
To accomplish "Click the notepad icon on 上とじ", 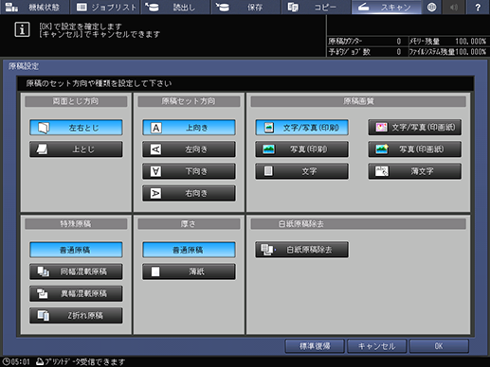I will point(43,149).
